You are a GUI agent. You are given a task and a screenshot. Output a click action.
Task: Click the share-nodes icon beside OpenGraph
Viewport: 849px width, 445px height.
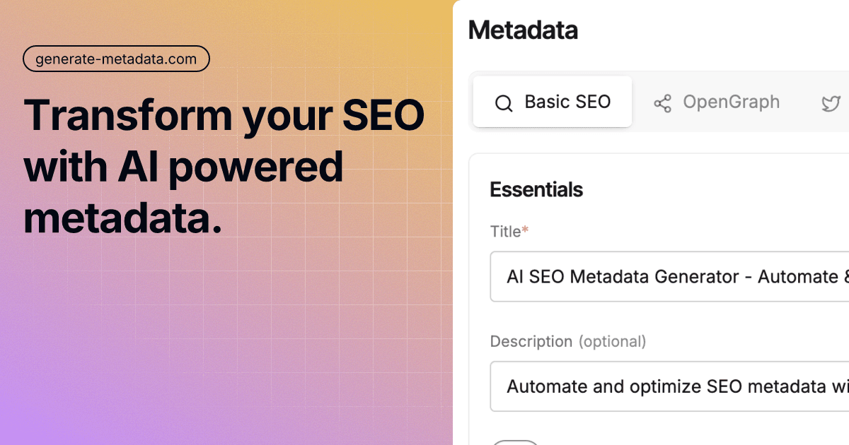click(x=662, y=102)
